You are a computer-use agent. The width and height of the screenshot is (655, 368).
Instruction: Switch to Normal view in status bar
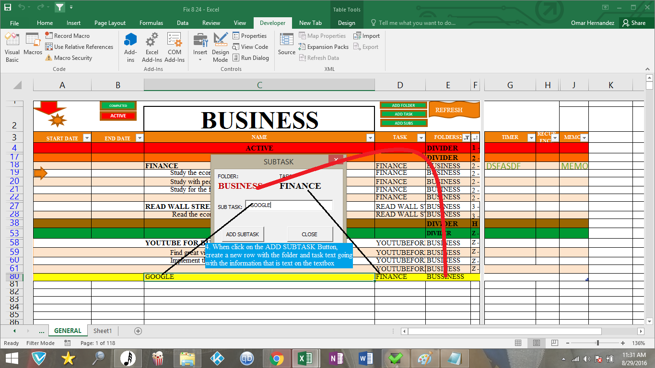coord(518,343)
